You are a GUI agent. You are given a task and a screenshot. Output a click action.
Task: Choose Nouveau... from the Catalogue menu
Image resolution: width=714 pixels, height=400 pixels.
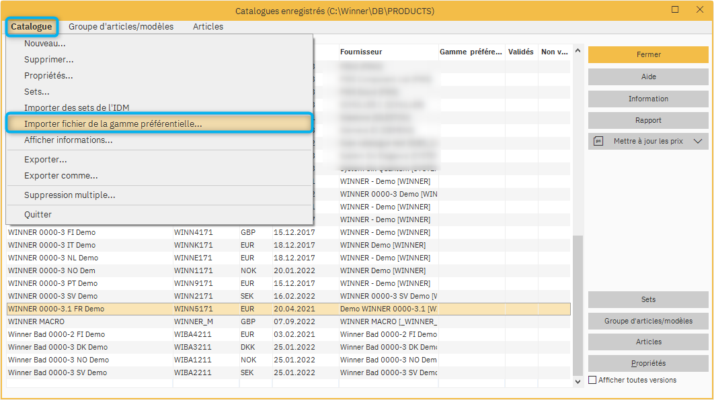click(x=45, y=44)
